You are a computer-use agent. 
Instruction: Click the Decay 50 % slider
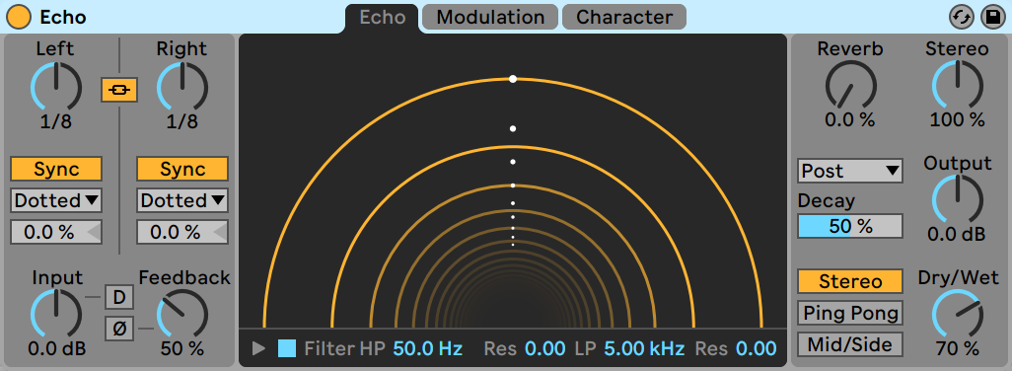[850, 226]
